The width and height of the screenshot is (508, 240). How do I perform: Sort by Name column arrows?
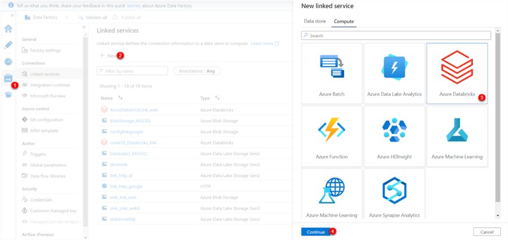point(120,98)
